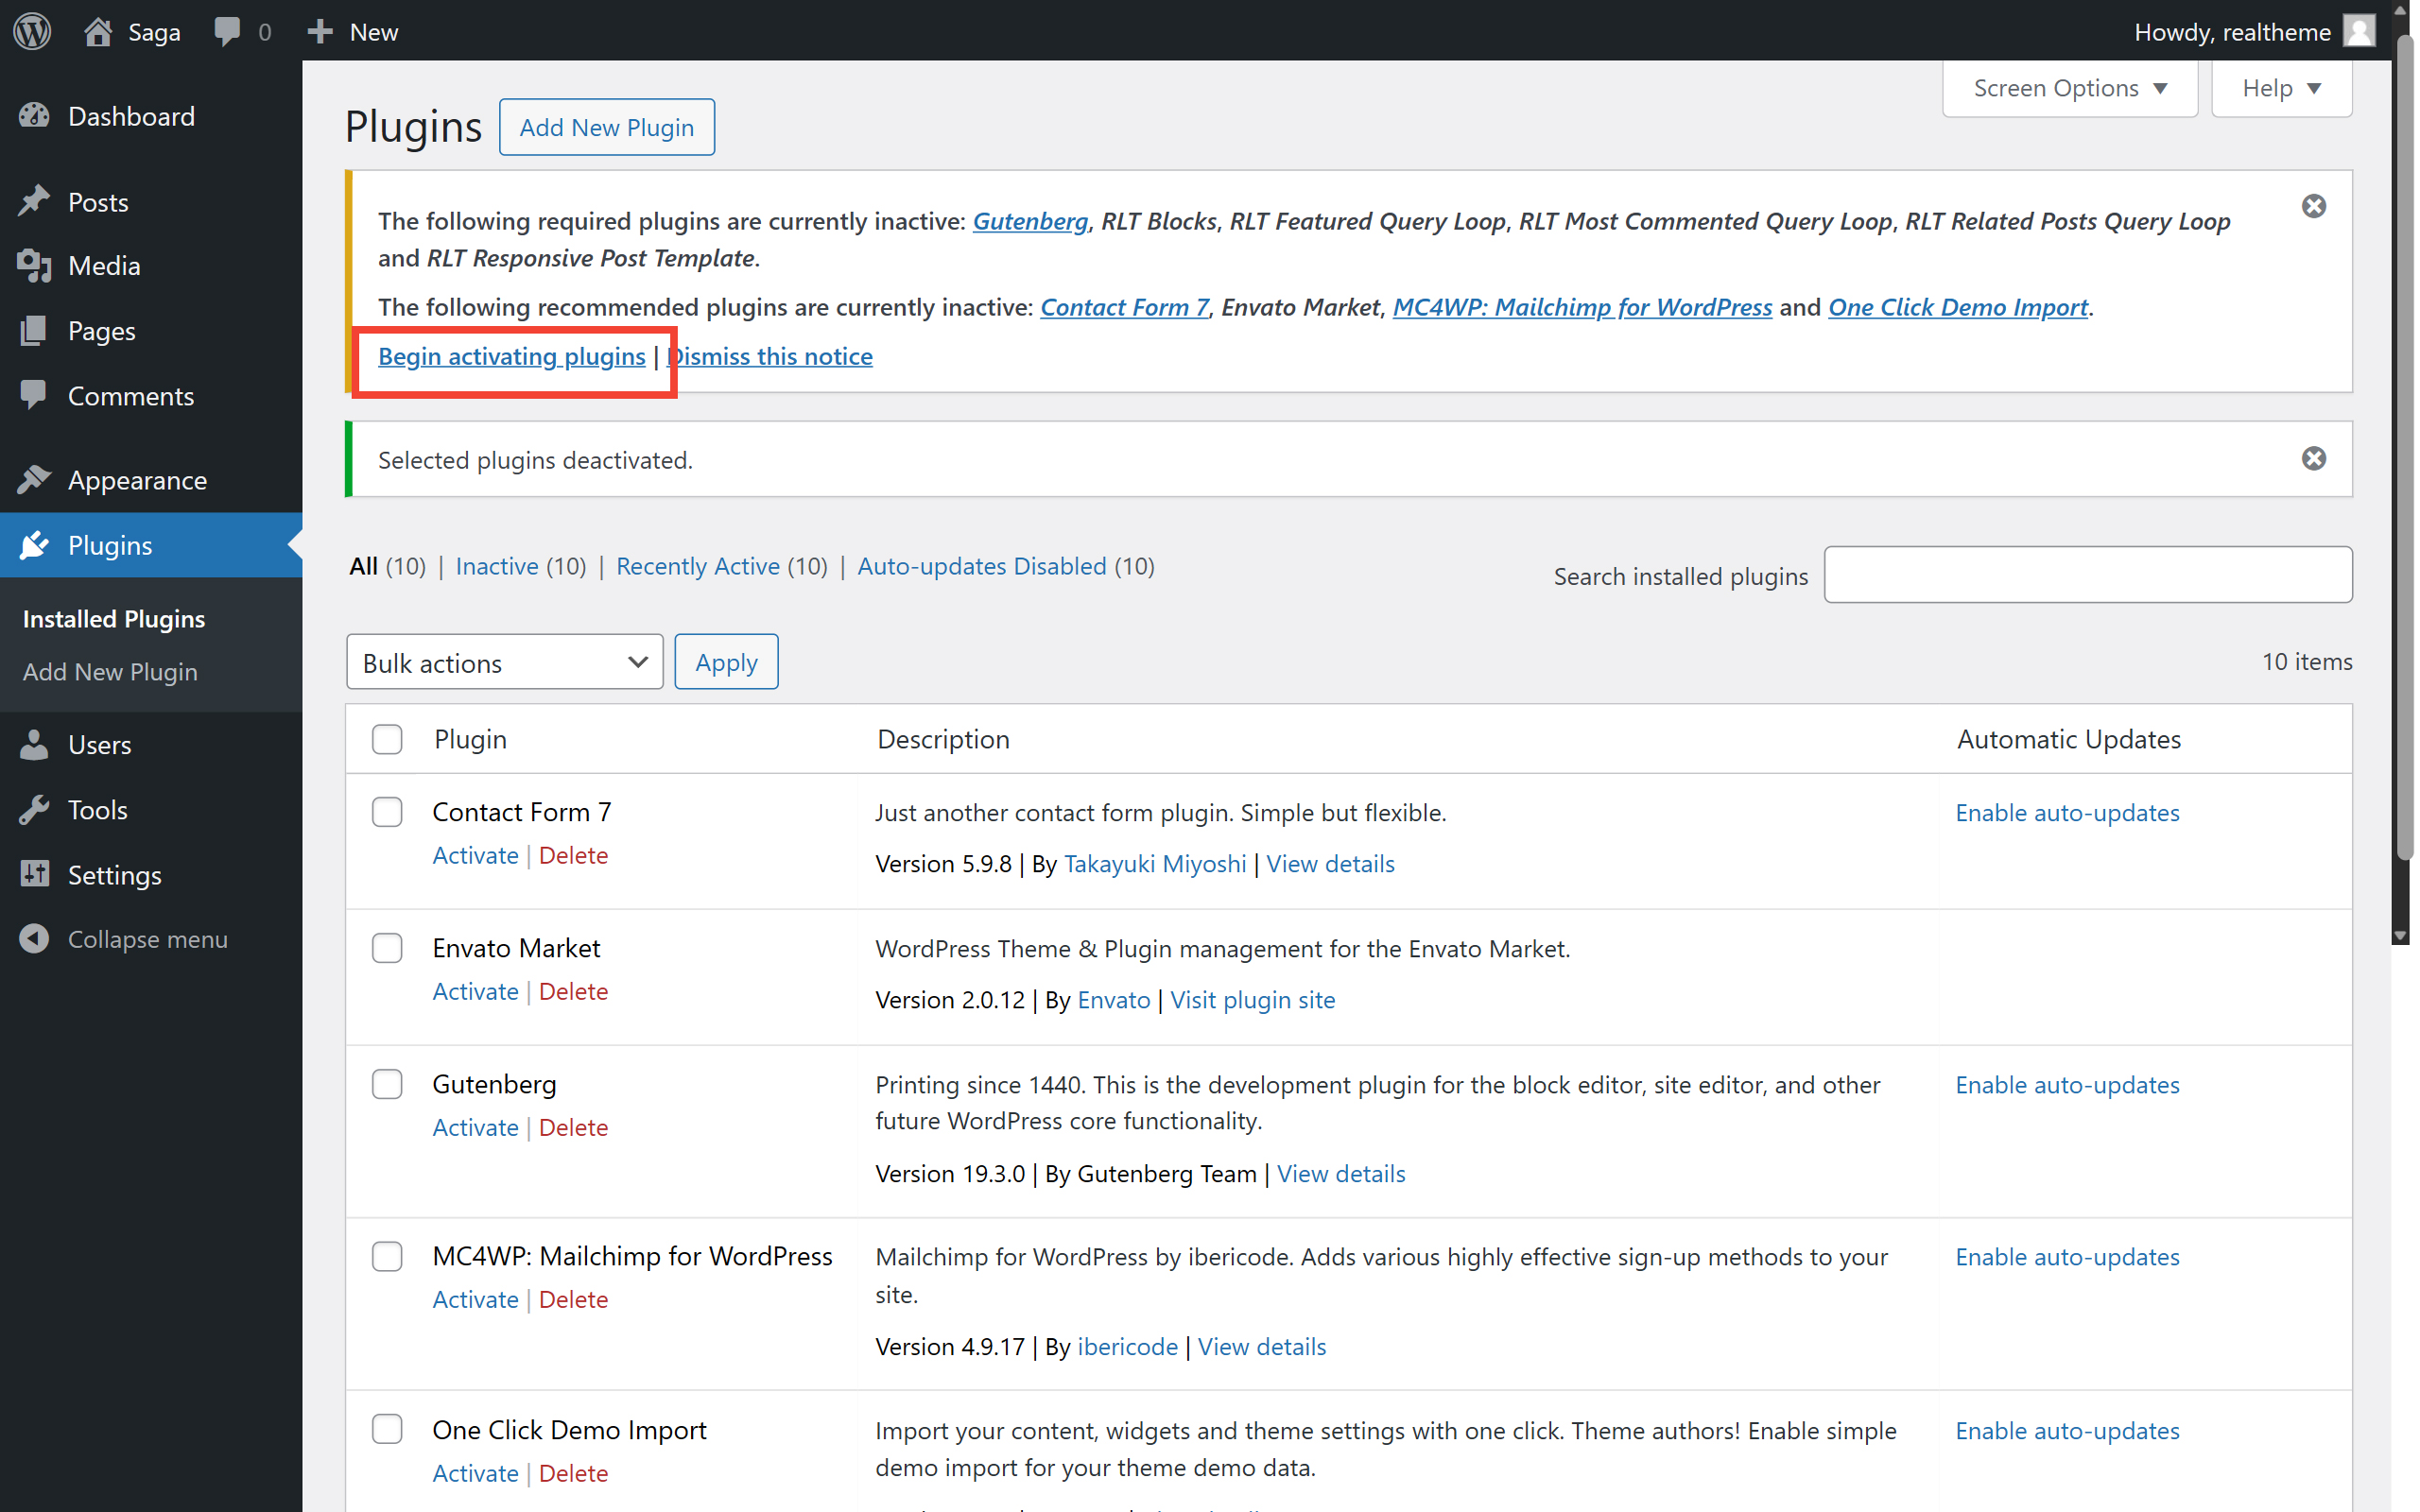Select the Gutenberg plugin checkbox
Viewport: 2420px width, 1512px height.
(387, 1084)
